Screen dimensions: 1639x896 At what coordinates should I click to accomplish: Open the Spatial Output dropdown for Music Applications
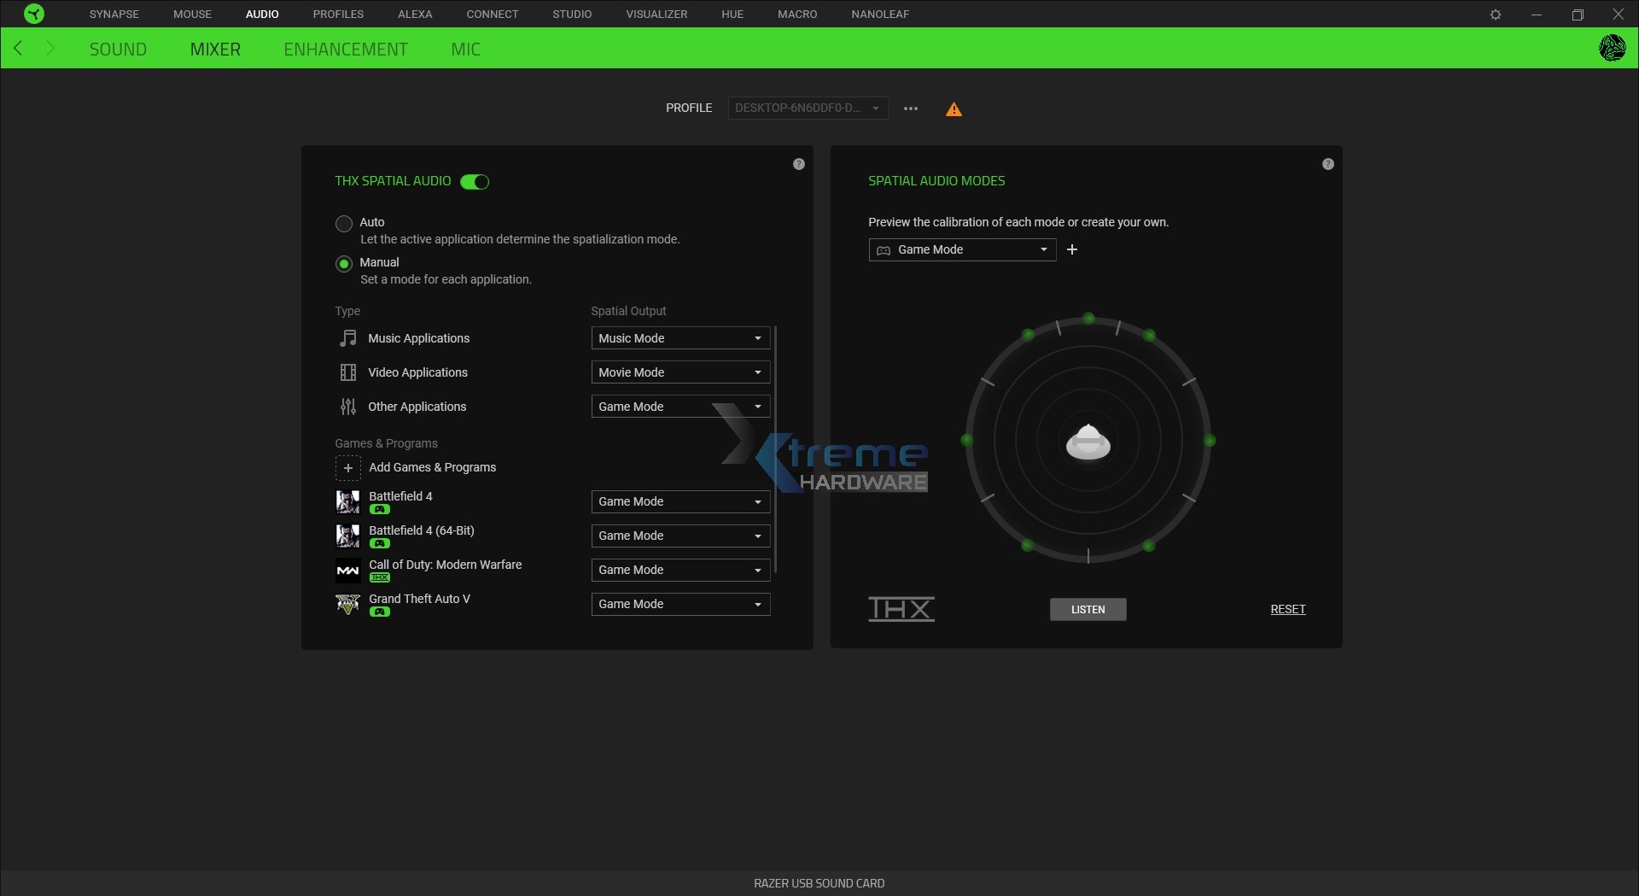tap(680, 338)
